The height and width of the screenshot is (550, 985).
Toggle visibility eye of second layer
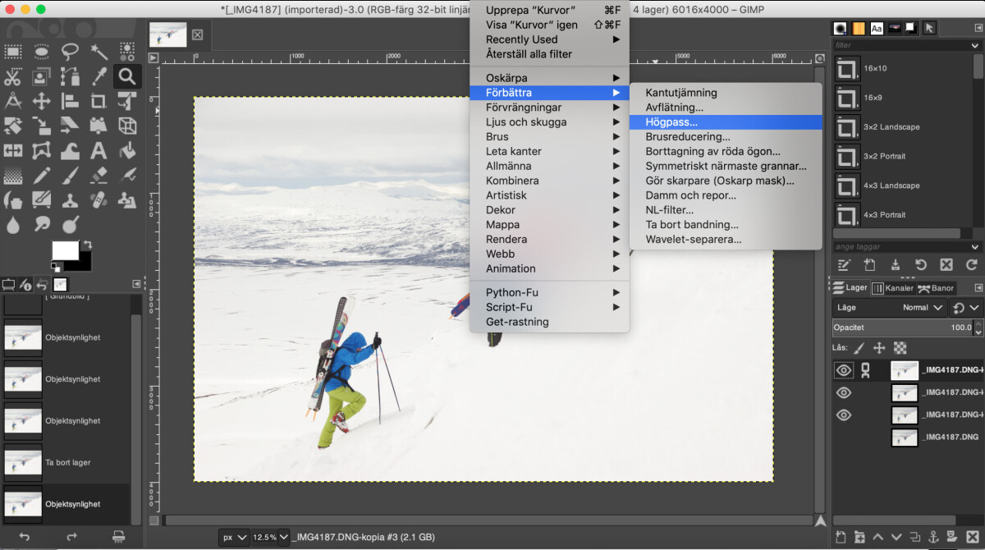point(844,393)
